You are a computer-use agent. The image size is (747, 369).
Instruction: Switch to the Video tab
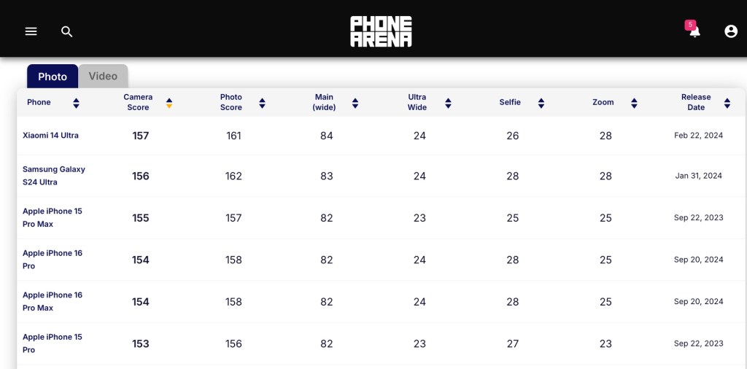coord(103,76)
